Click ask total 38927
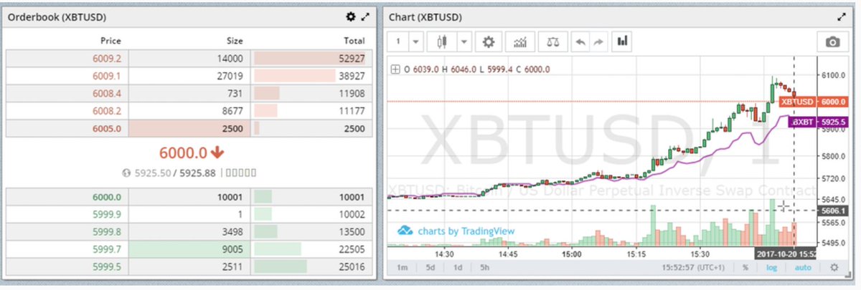861x290 pixels. click(352, 76)
